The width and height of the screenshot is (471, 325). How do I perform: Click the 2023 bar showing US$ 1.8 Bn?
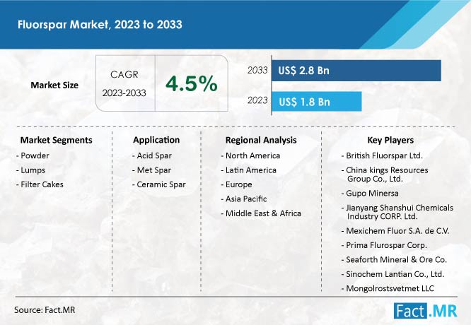pos(317,102)
